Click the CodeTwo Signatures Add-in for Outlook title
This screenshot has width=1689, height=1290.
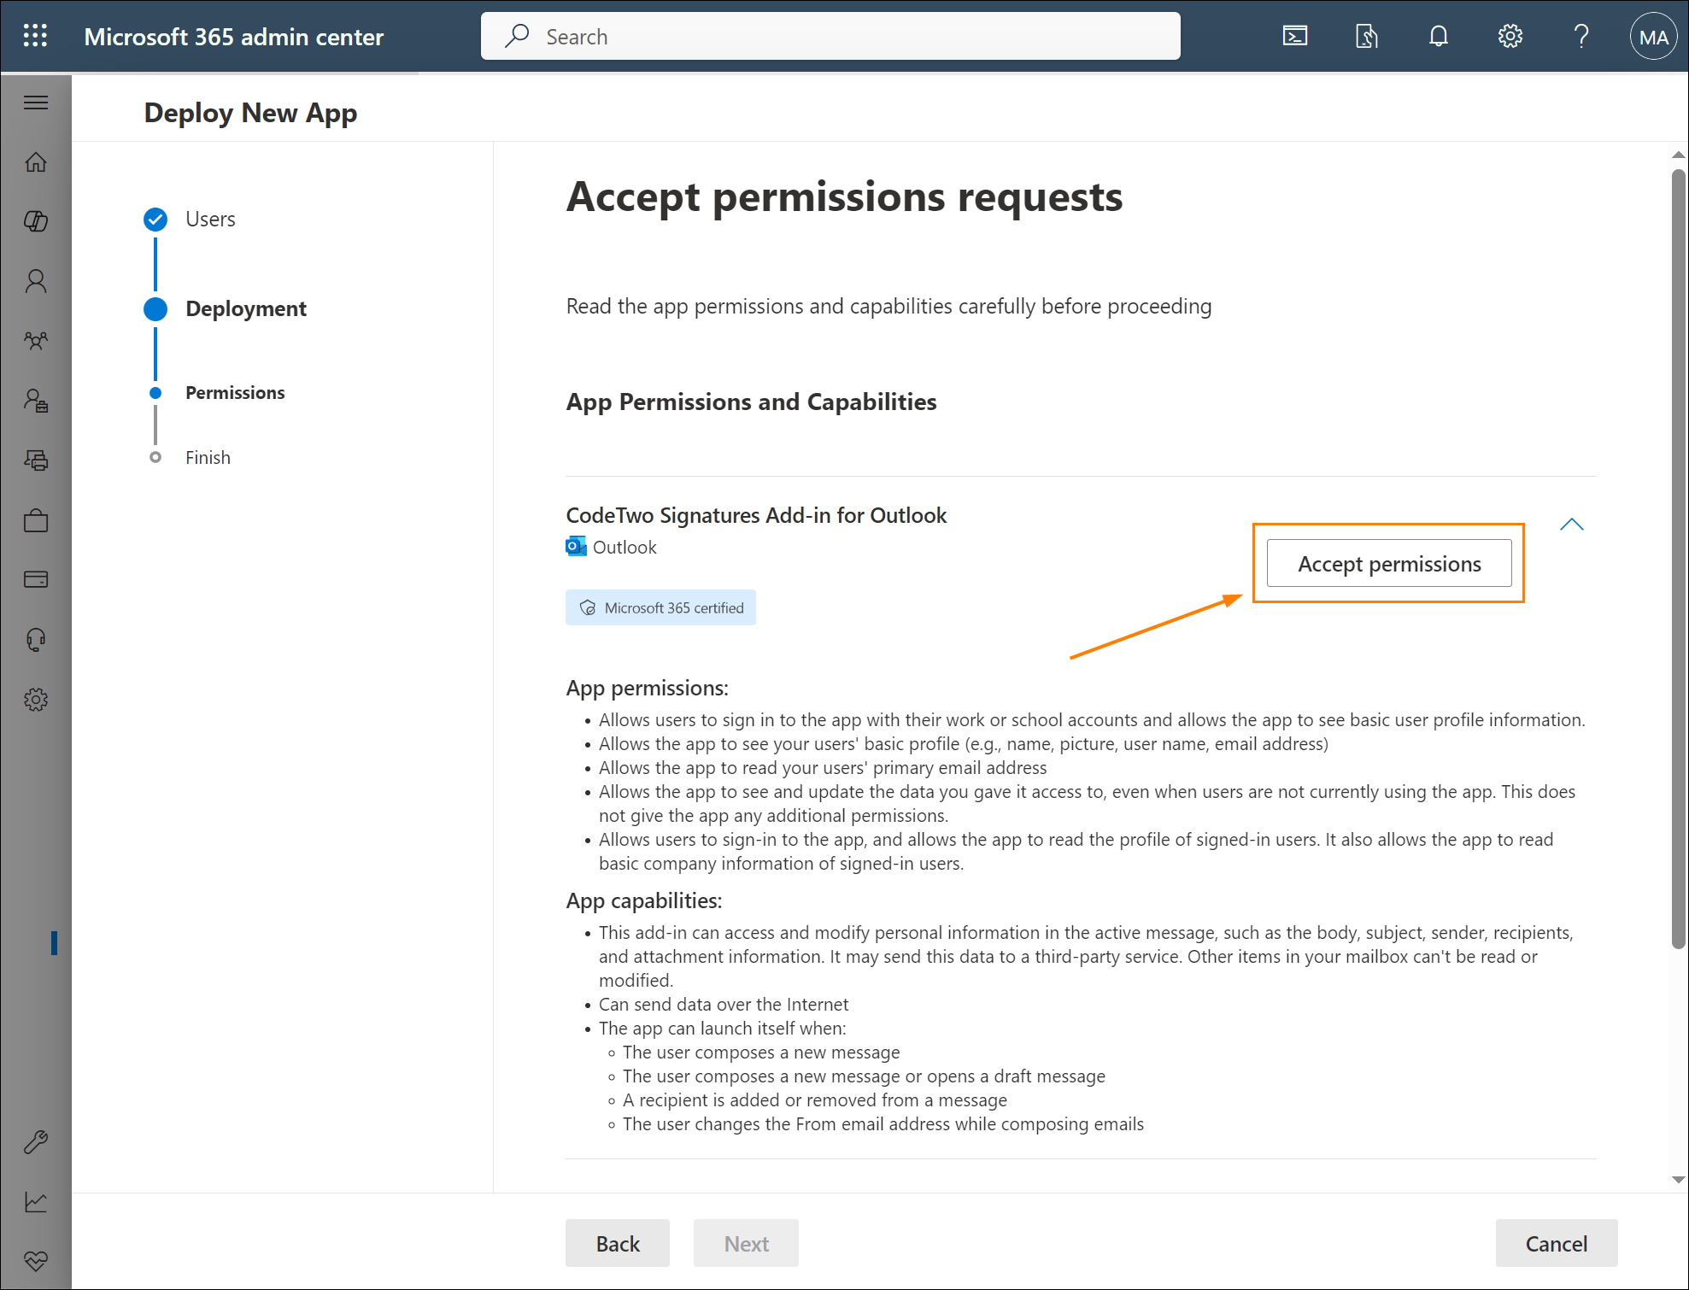tap(756, 515)
